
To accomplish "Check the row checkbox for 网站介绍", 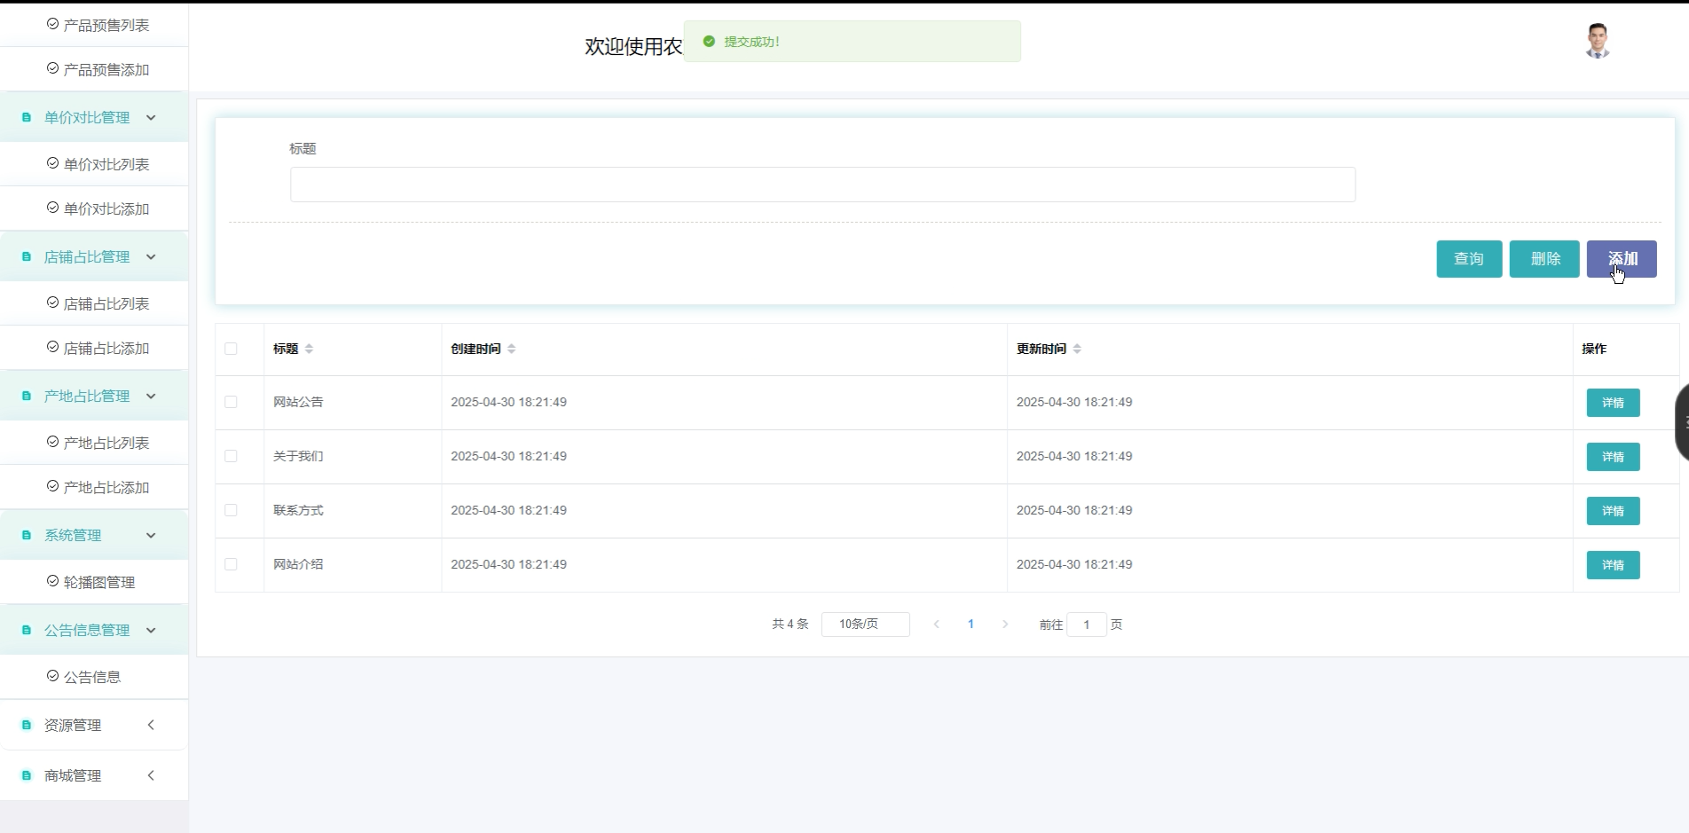I will pos(231,564).
